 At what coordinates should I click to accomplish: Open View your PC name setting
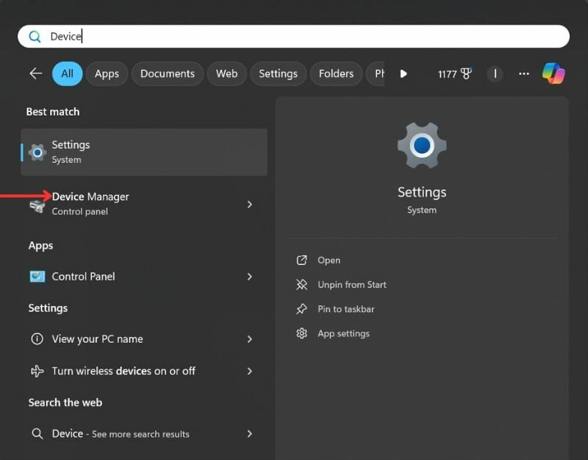pos(144,339)
